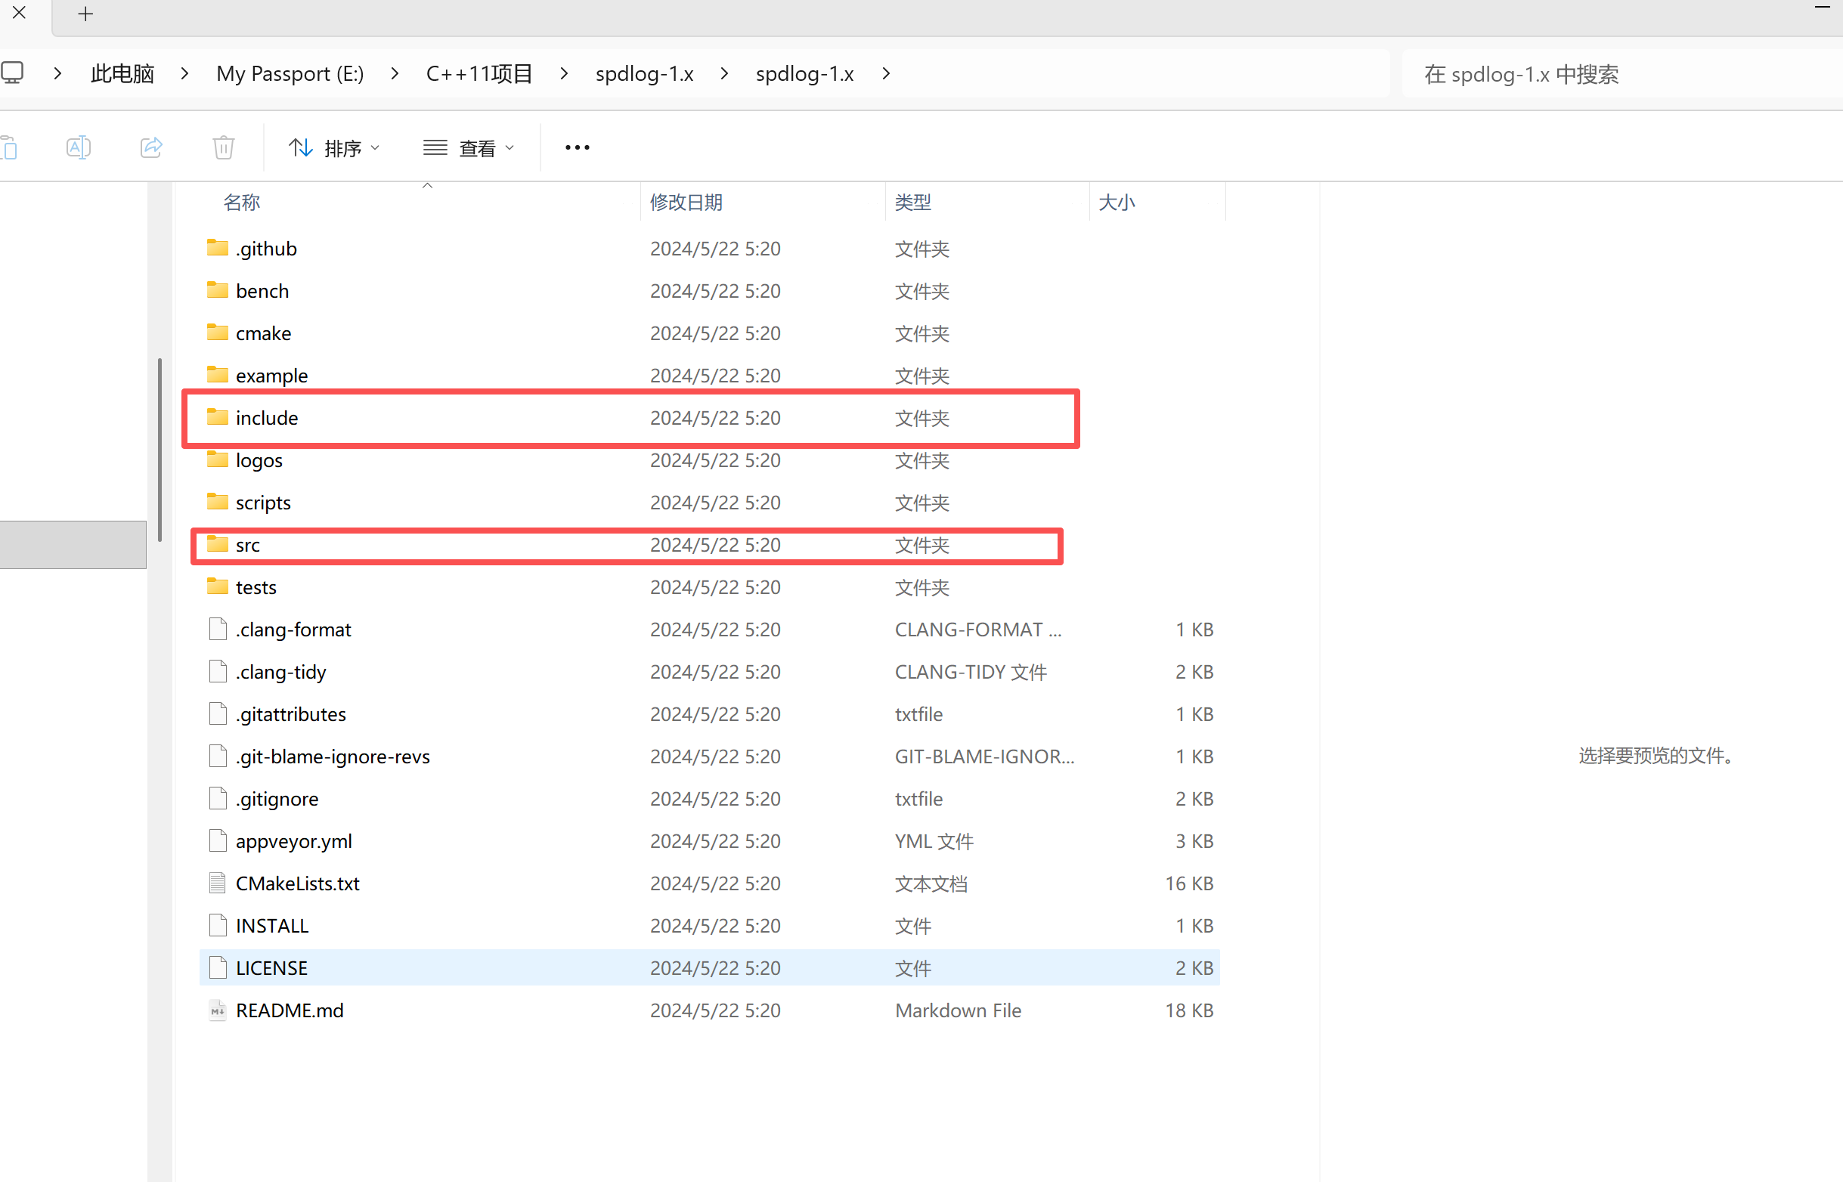
Task: Expand chevron after C++11项目 breadcrumb
Action: [x=564, y=73]
